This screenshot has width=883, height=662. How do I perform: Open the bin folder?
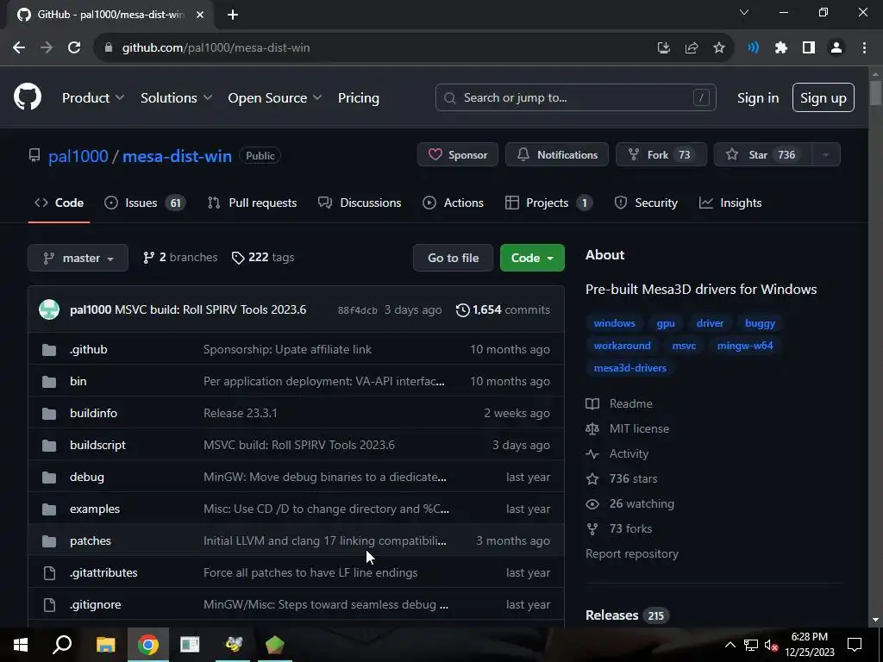[x=78, y=381]
